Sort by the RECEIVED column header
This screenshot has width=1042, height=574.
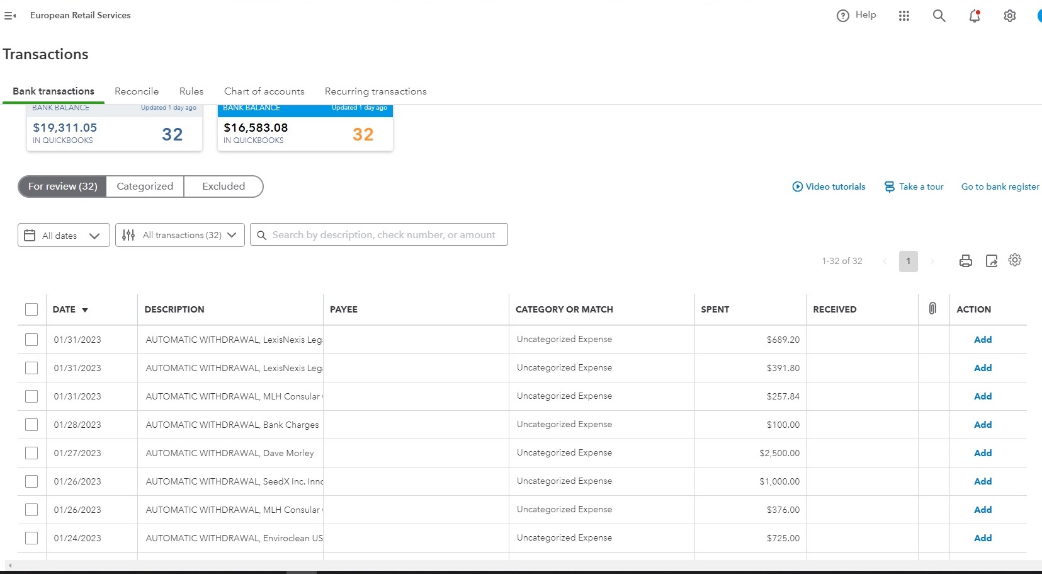[x=835, y=309]
